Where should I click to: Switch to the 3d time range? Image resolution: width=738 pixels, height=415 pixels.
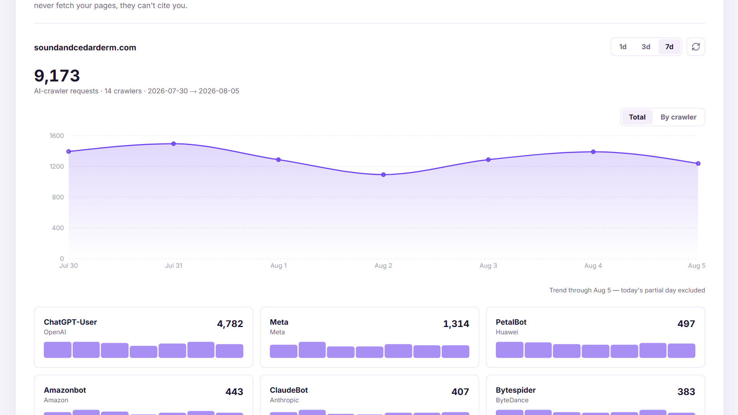(x=646, y=47)
